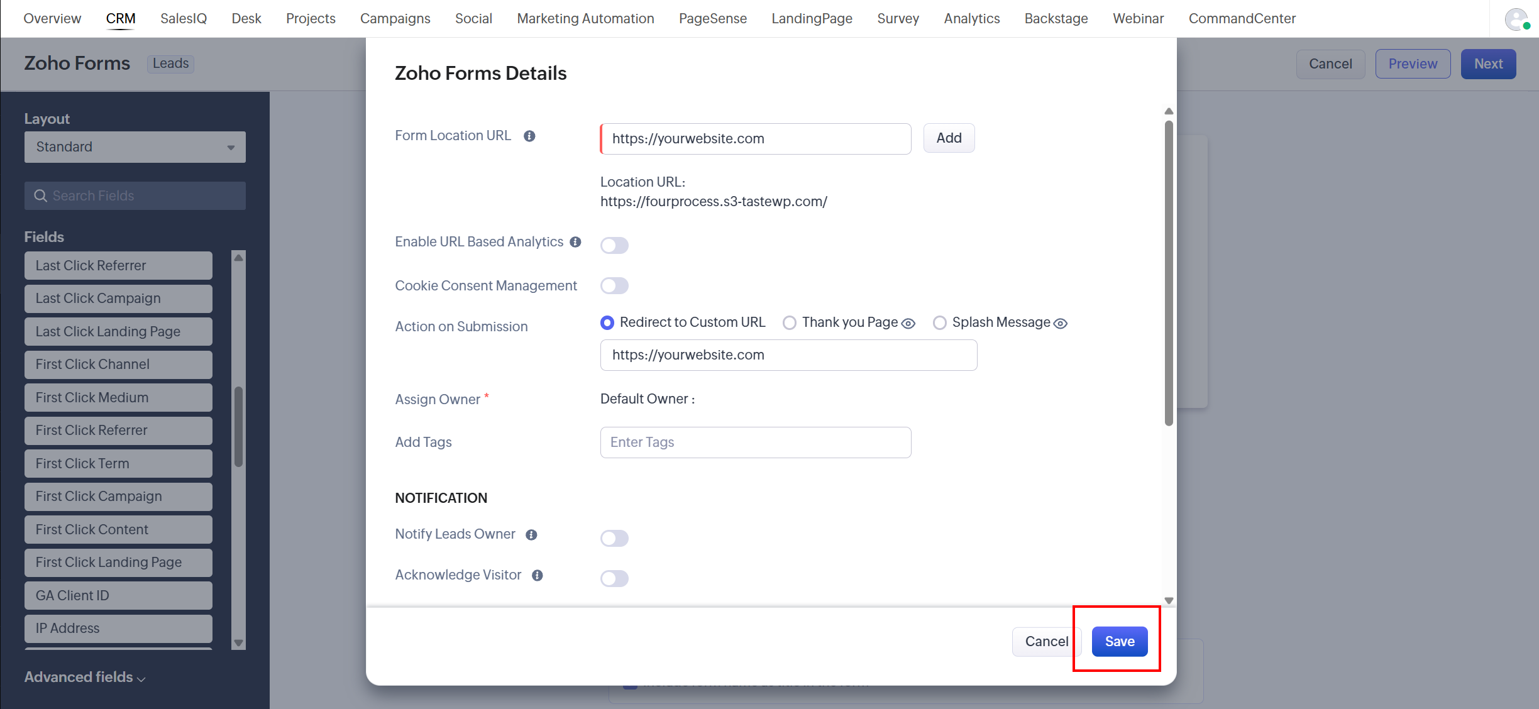Click the Add button for location URL
The image size is (1539, 709).
point(949,138)
